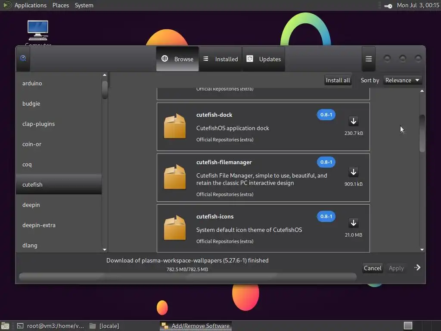Switch to root@vm3 terminal in taskbar
The width and height of the screenshot is (441, 331).
click(51, 326)
